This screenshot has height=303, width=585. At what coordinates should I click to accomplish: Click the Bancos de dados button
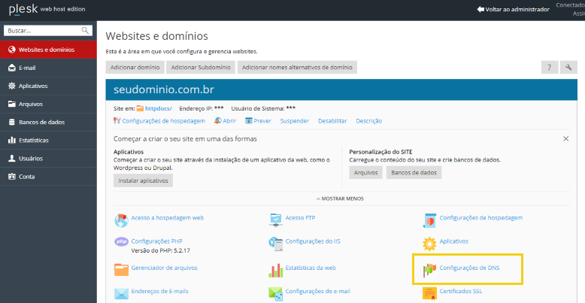(414, 172)
